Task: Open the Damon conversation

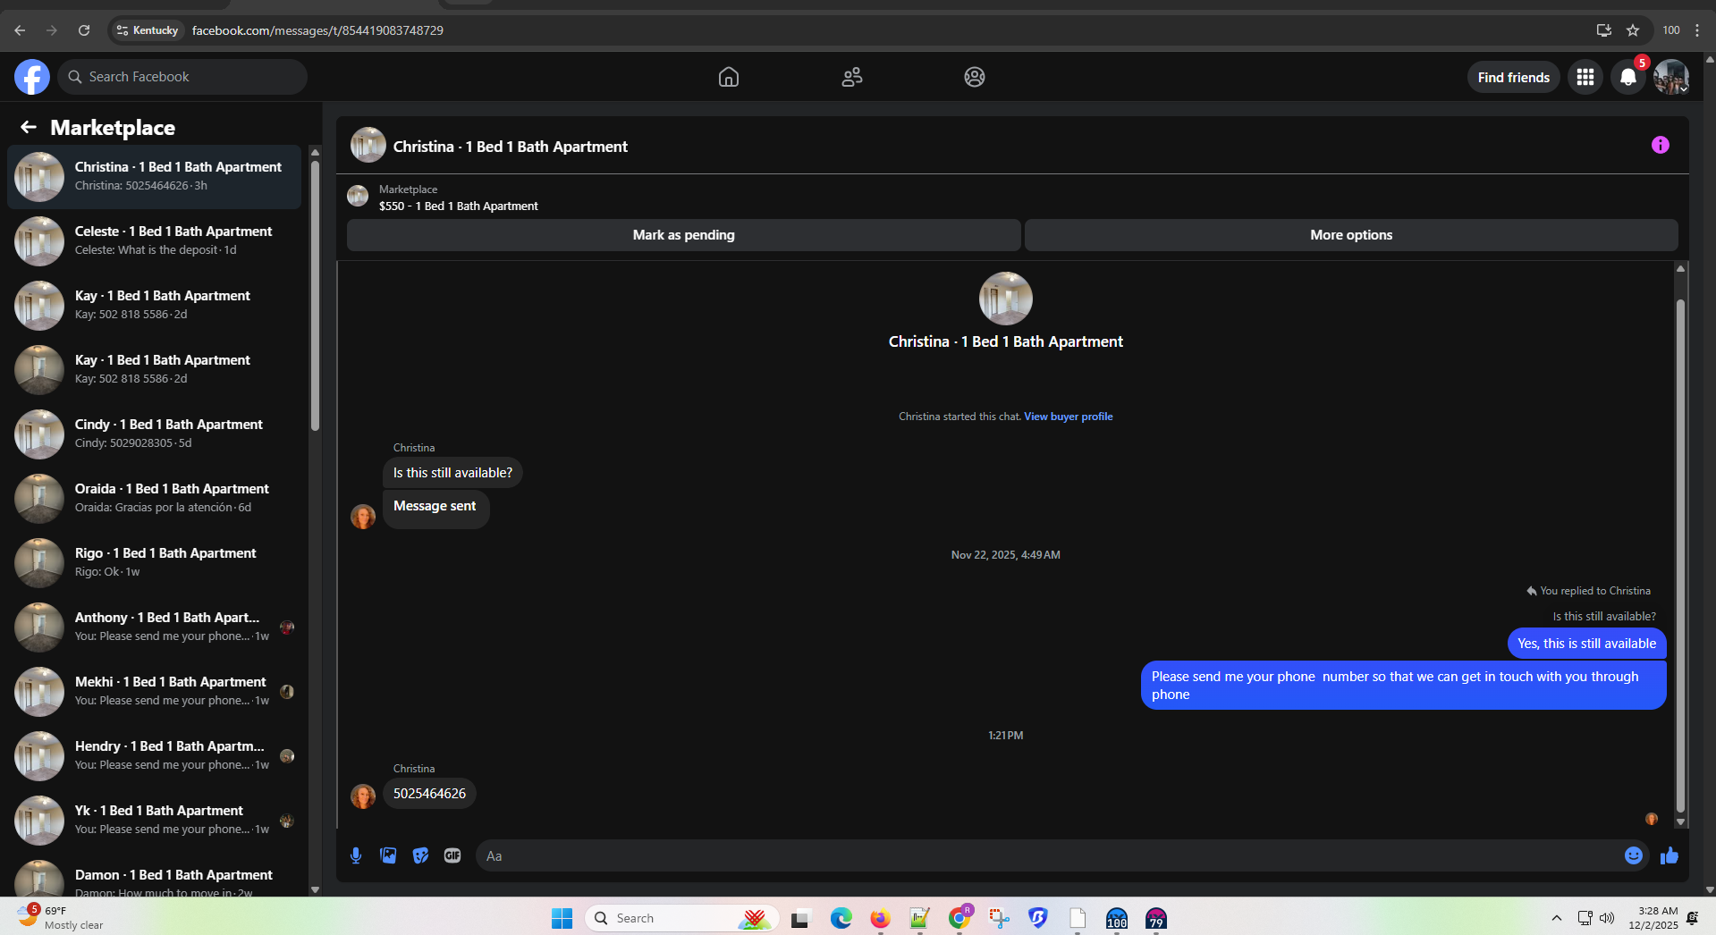Action: pyautogui.click(x=155, y=877)
